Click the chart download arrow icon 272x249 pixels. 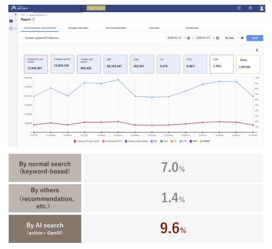coord(257,50)
